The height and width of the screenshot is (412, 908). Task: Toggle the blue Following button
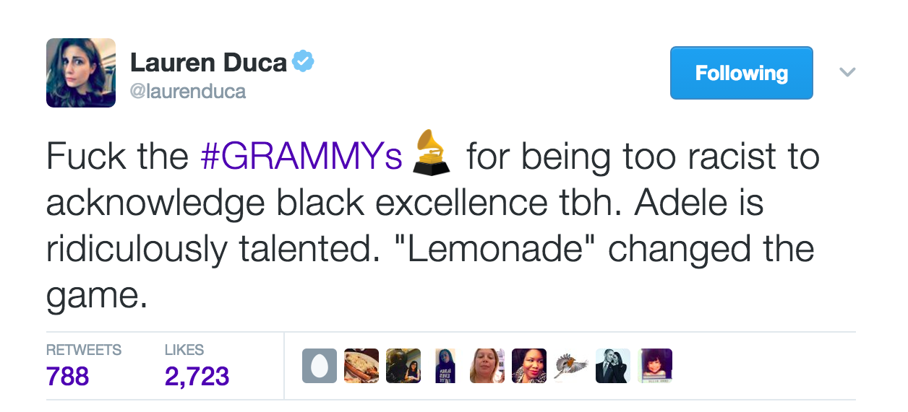pyautogui.click(x=741, y=73)
